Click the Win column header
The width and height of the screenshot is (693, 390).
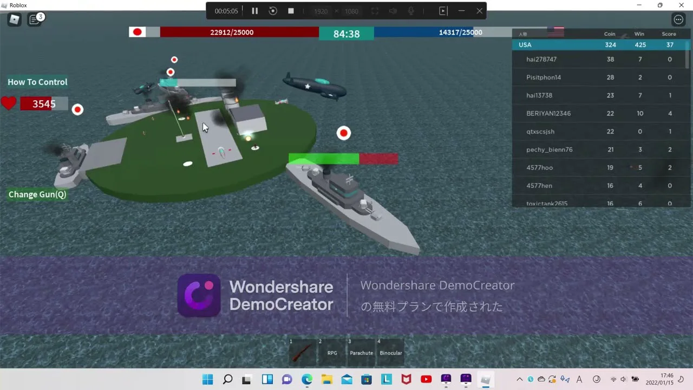pyautogui.click(x=639, y=34)
